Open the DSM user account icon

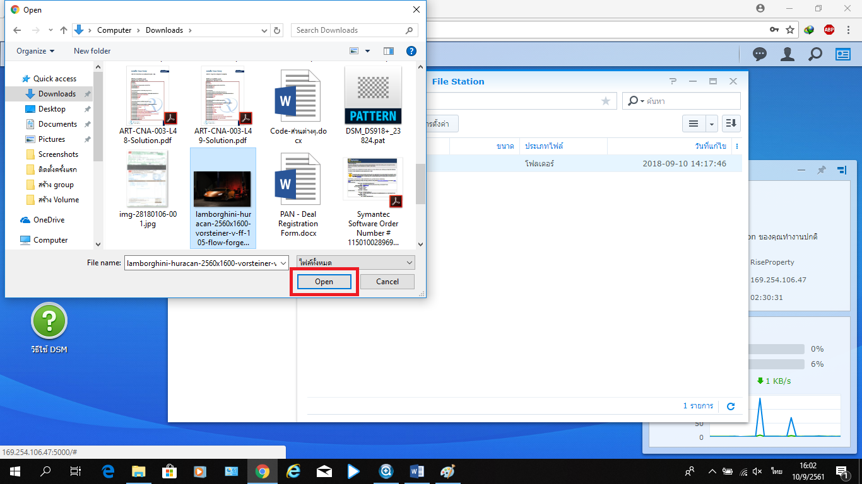point(787,55)
